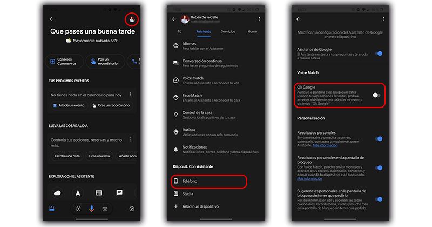This screenshot has width=432, height=227.
Task: Open Voice Match setting row
Action: (216, 81)
